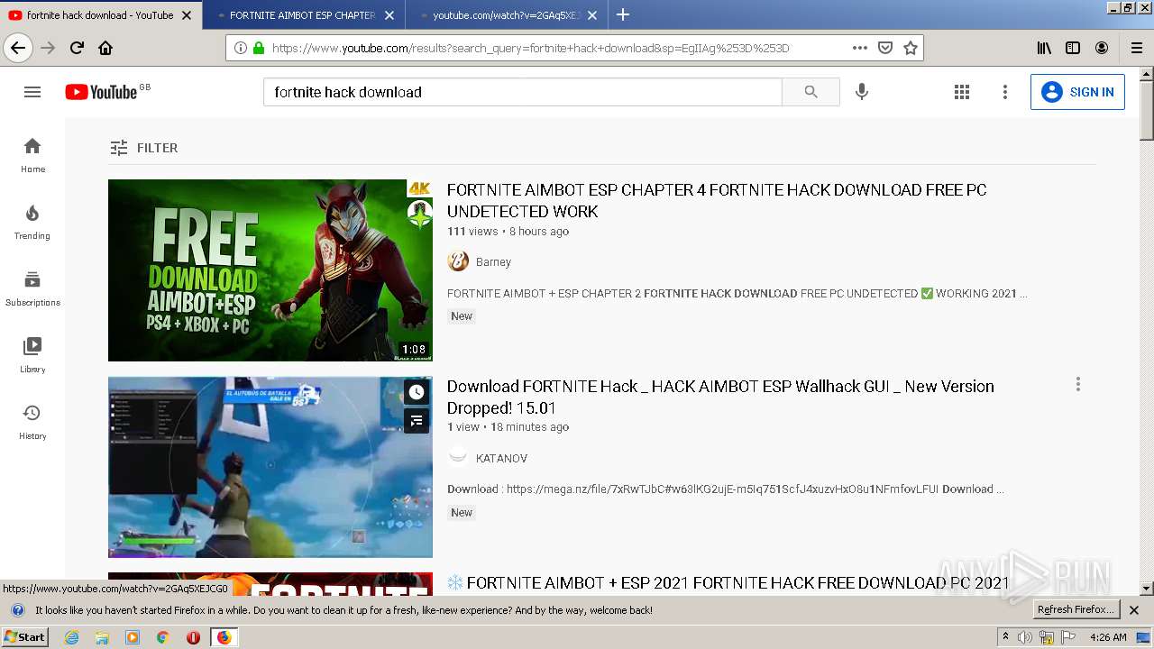1154x649 pixels.
Task: Open FORTNITE AIMBOT ESP CHAPTER 4 video title
Action: pos(717,200)
